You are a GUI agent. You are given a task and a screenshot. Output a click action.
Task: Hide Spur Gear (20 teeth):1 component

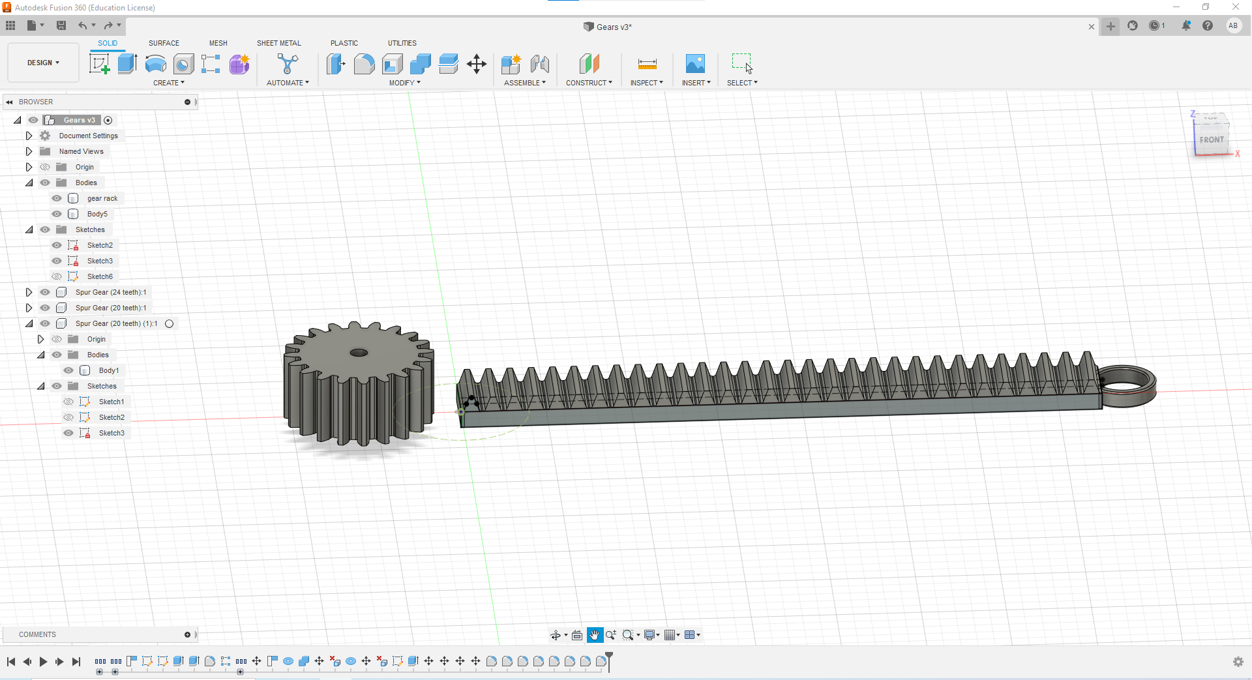45,308
